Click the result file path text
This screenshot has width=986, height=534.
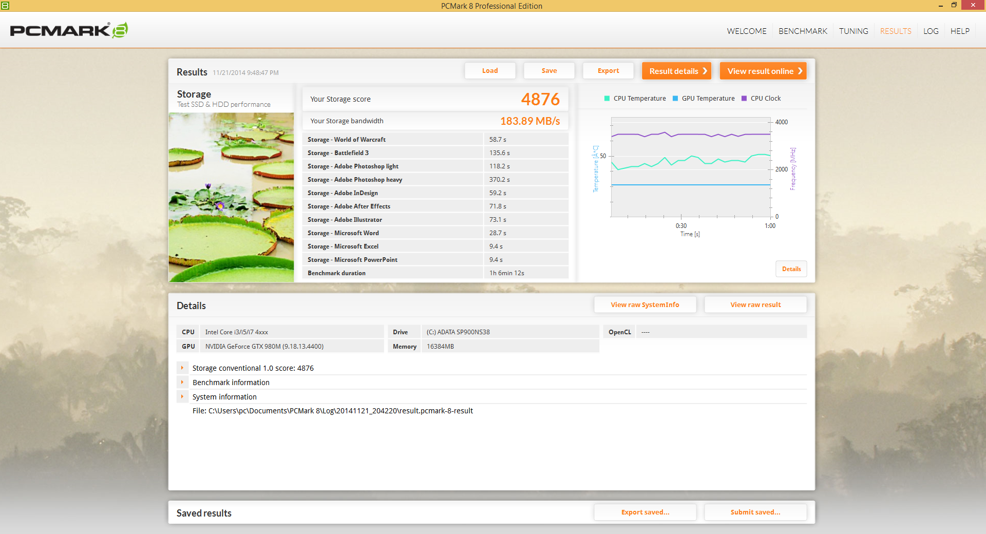(333, 411)
